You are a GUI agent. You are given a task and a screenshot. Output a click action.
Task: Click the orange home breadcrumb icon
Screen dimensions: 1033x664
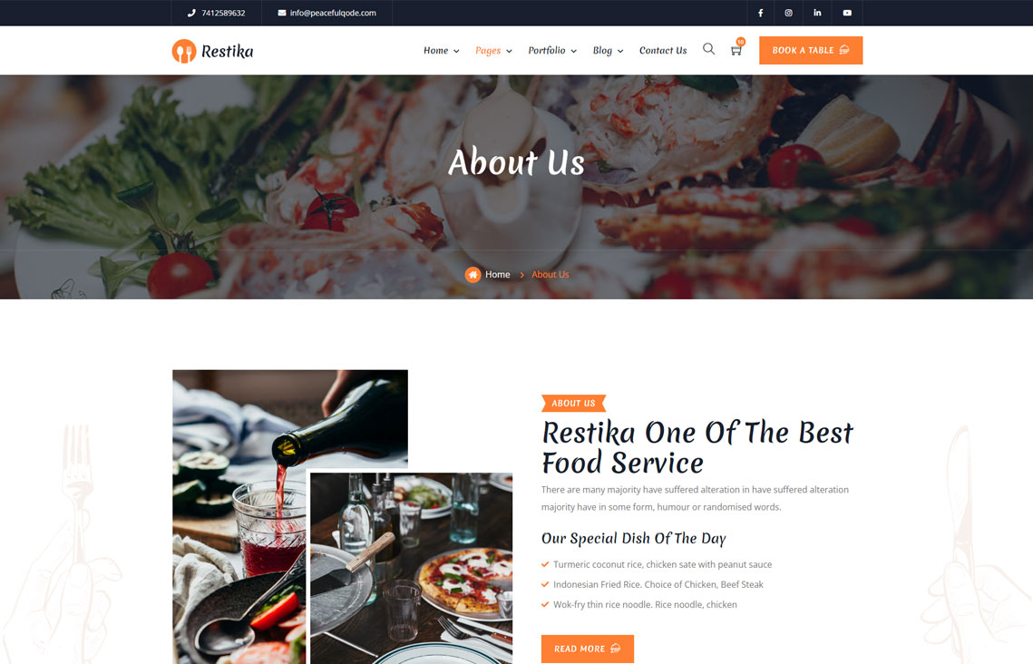[473, 275]
